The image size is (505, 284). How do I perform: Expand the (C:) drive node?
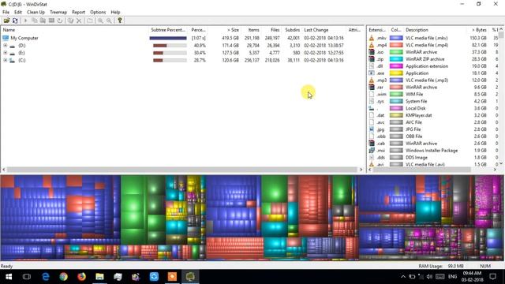click(6, 60)
